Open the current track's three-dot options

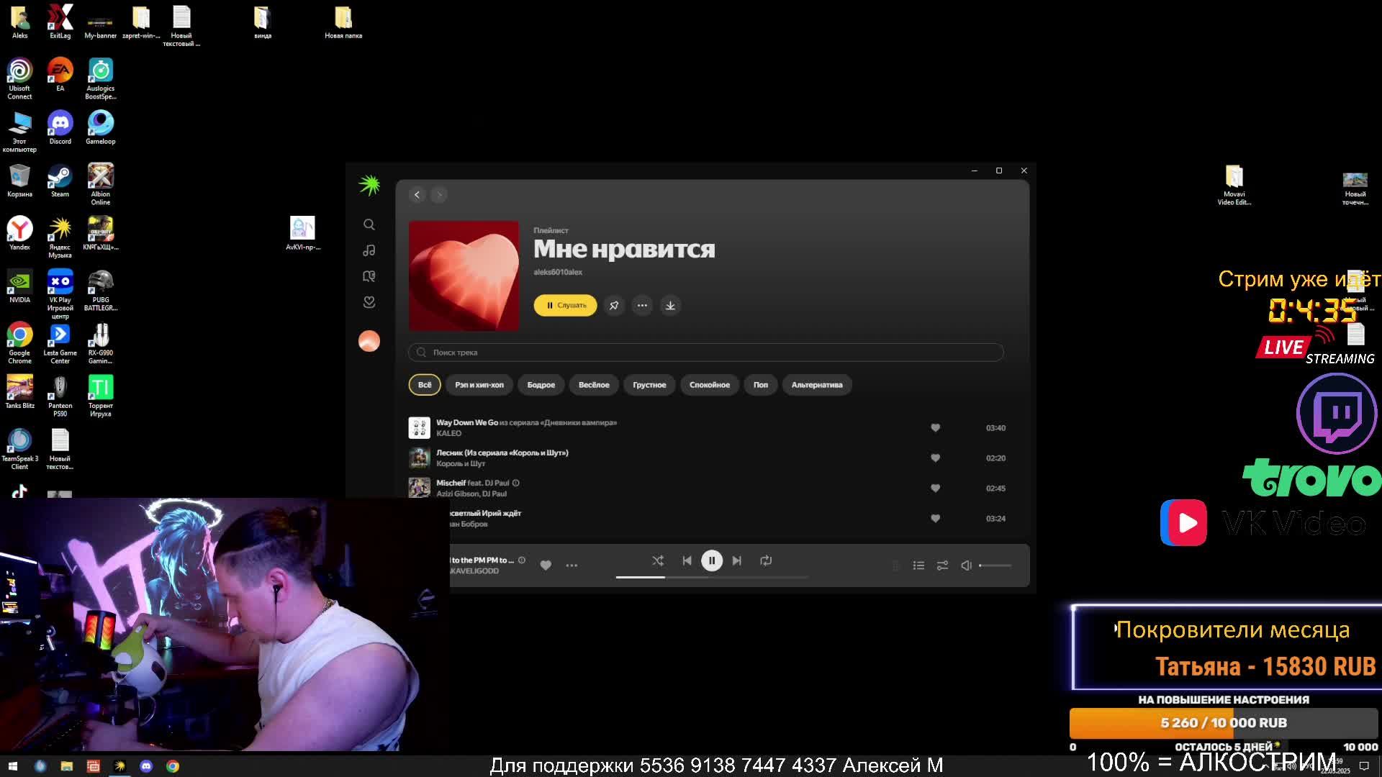point(572,565)
